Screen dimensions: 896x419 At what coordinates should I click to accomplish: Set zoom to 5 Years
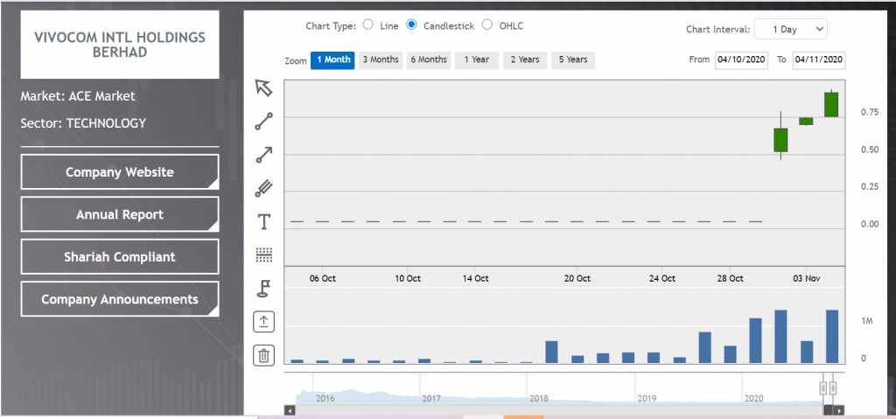point(573,60)
